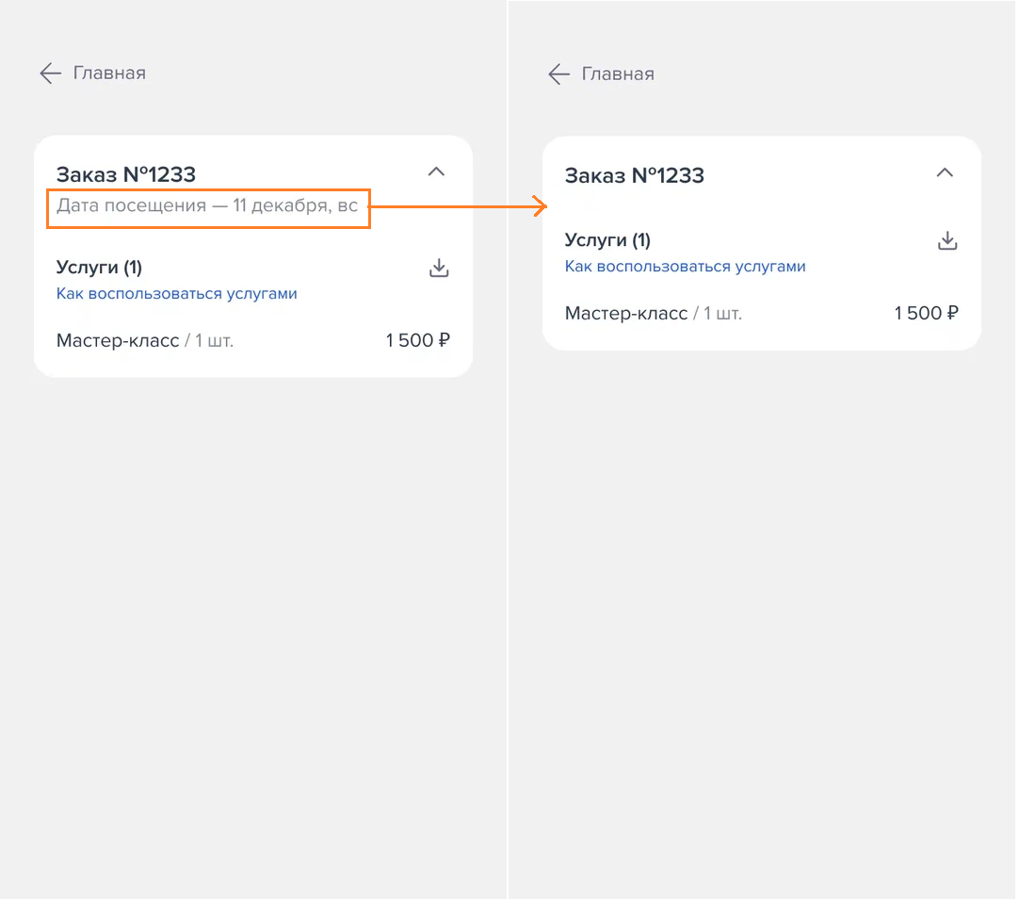The image size is (1019, 899).
Task: Click 'Мастер-класс / 1 шт.' in the right mockup
Action: coord(654,313)
